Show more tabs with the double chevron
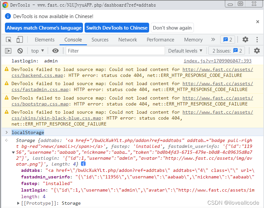This screenshot has width=264, height=208. pos(213,39)
